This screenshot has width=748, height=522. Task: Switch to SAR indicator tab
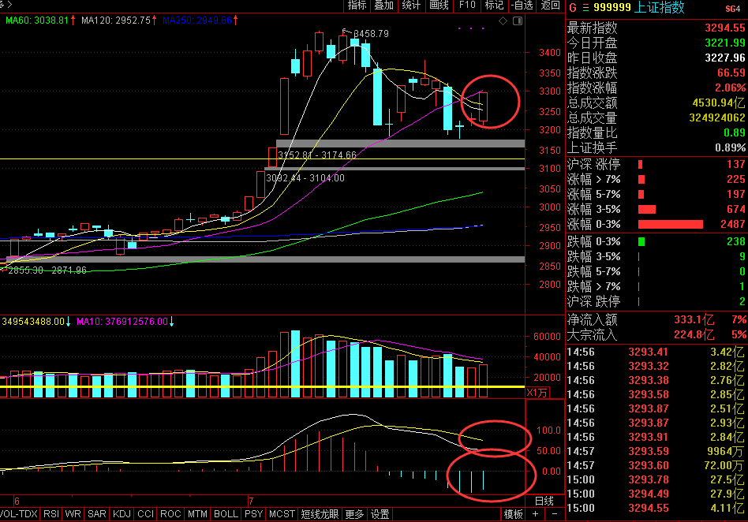coord(97,514)
